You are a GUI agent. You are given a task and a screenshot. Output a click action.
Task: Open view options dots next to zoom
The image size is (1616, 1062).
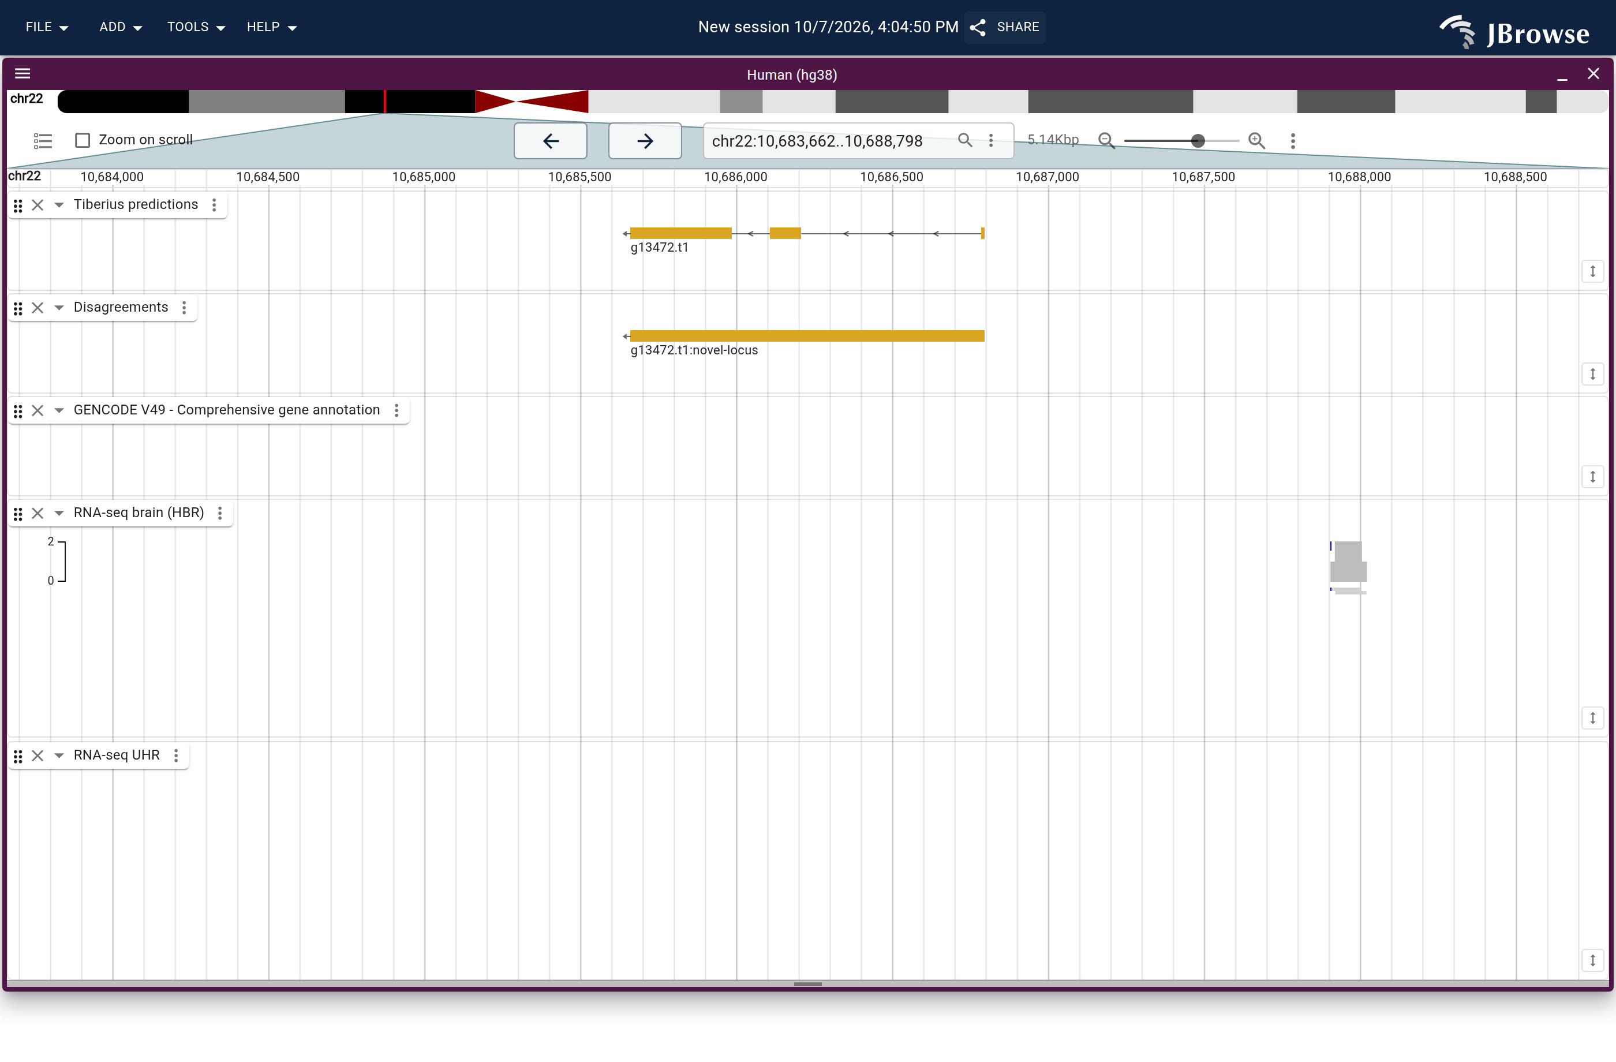pos(1293,141)
